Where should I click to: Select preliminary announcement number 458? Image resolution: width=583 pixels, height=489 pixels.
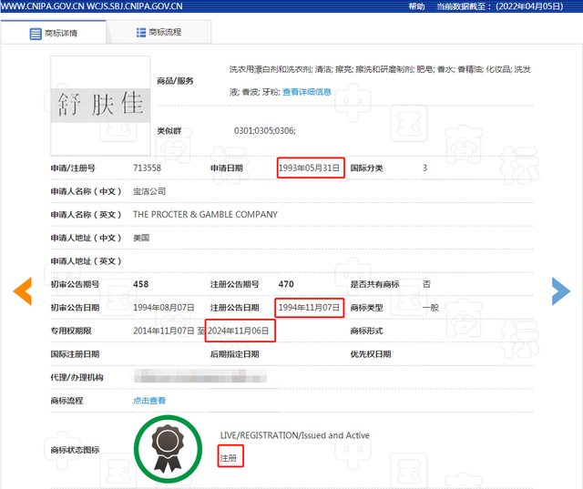point(141,284)
